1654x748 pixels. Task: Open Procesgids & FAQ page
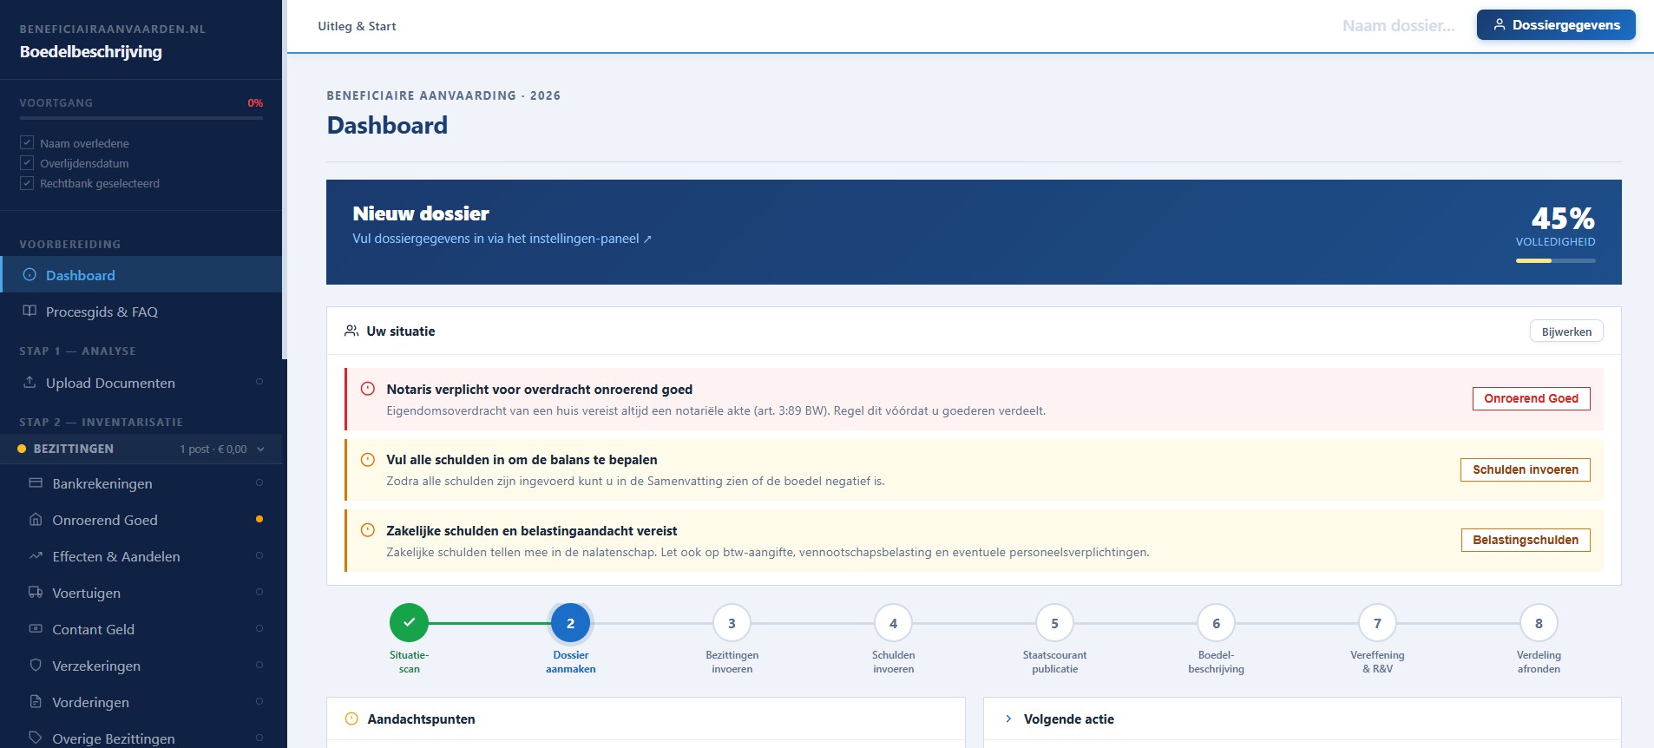click(x=141, y=312)
